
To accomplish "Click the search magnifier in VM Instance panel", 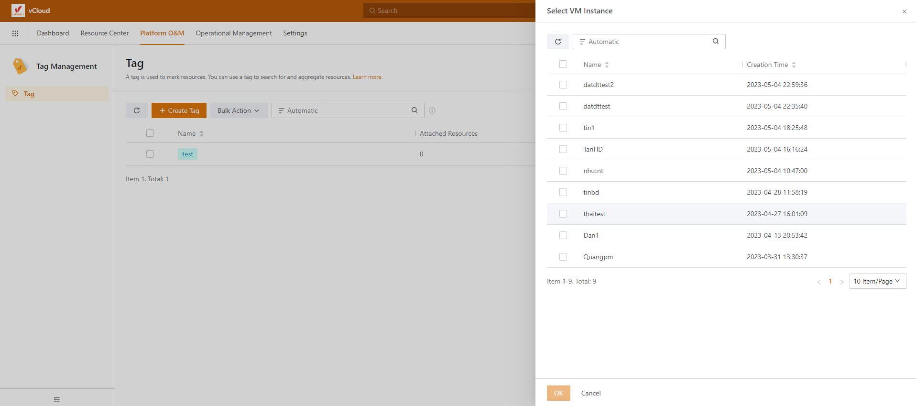I will click(x=715, y=42).
